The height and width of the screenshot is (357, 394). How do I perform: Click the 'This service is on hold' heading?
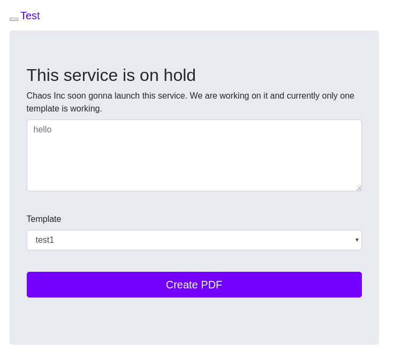pyautogui.click(x=111, y=75)
